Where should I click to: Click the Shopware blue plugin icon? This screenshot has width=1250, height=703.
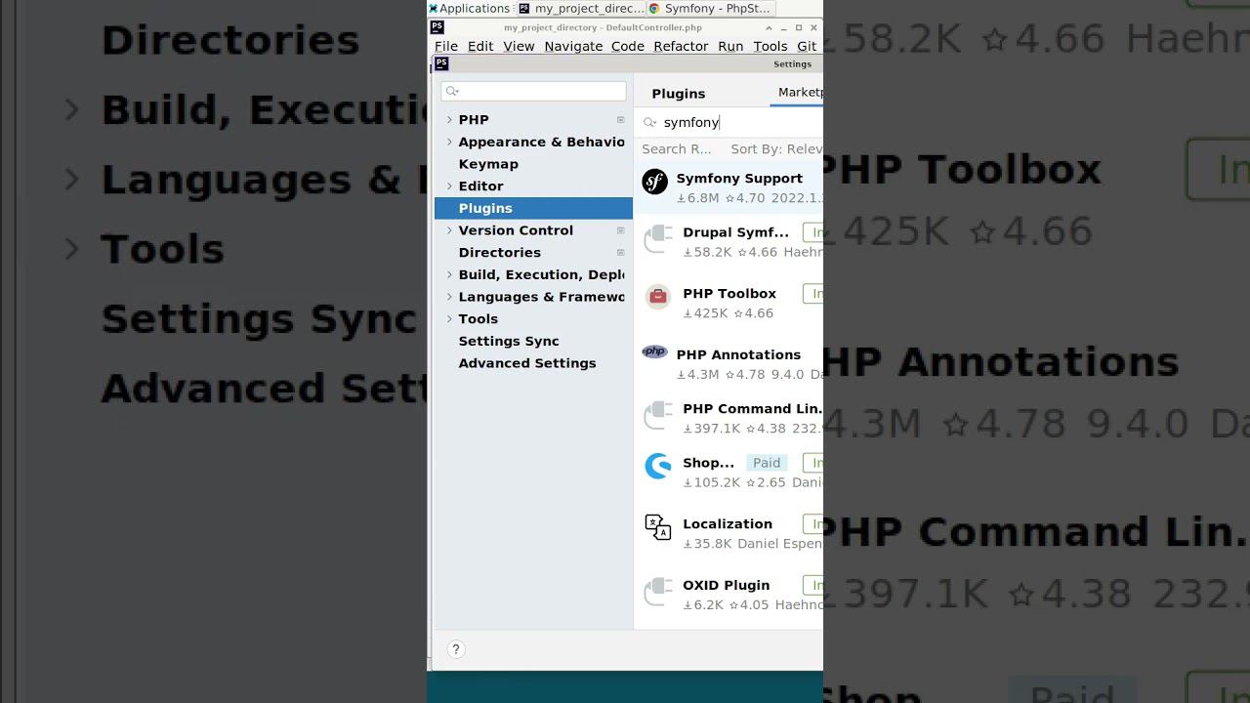coord(658,466)
